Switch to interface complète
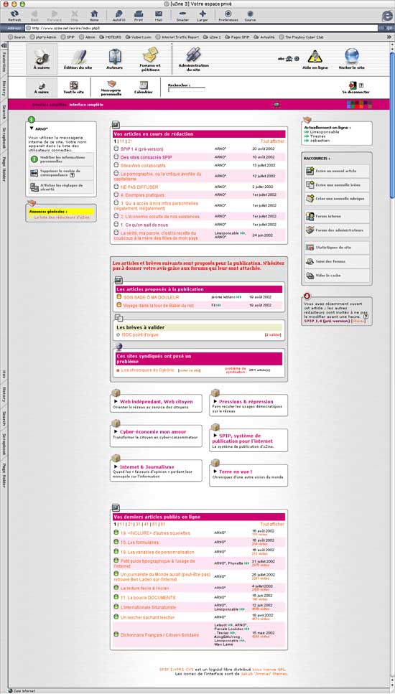Image resolution: width=395 pixels, height=694 pixels. 86,105
